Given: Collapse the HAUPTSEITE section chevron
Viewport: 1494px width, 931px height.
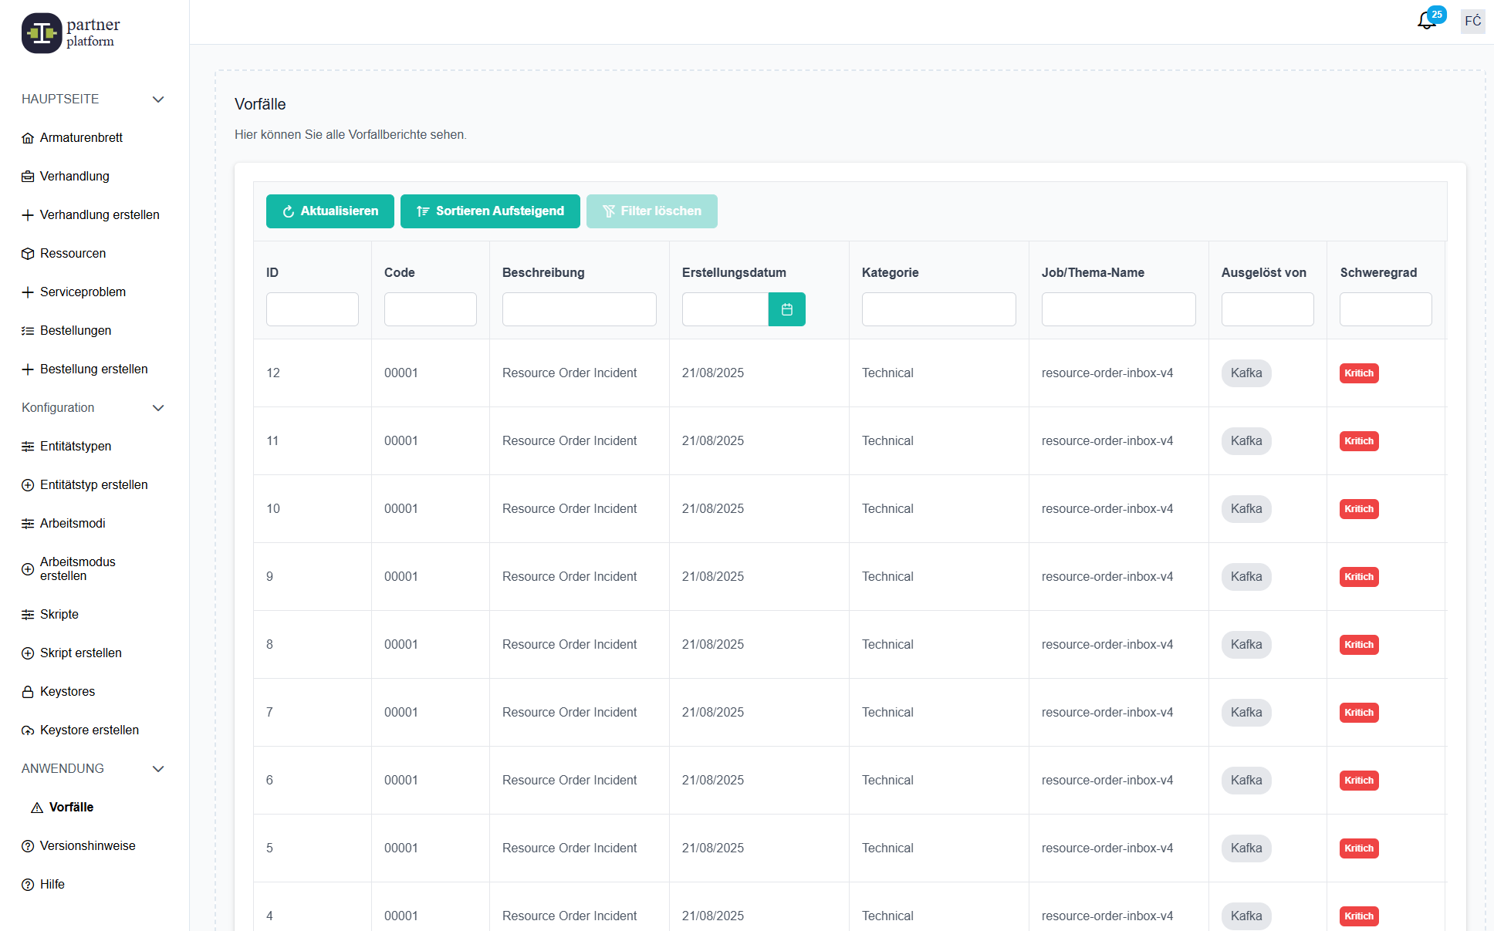Looking at the screenshot, I should pyautogui.click(x=158, y=100).
